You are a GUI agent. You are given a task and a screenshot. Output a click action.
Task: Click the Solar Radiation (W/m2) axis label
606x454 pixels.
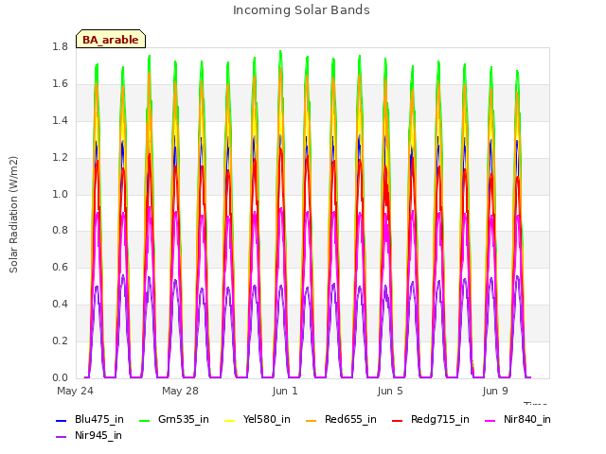[13, 215]
